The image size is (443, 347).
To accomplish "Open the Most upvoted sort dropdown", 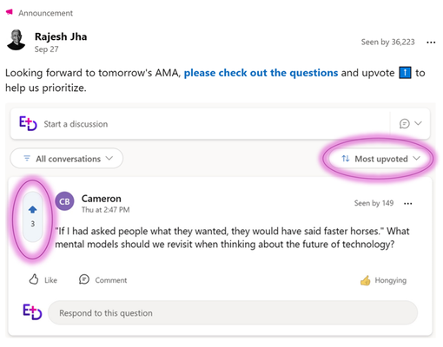I will coord(380,159).
